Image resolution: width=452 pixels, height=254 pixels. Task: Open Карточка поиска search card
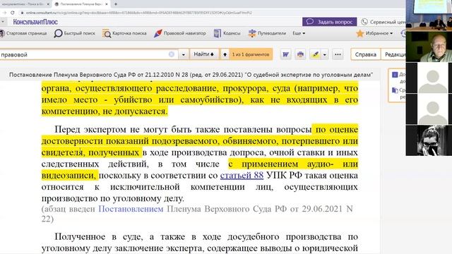pos(124,33)
